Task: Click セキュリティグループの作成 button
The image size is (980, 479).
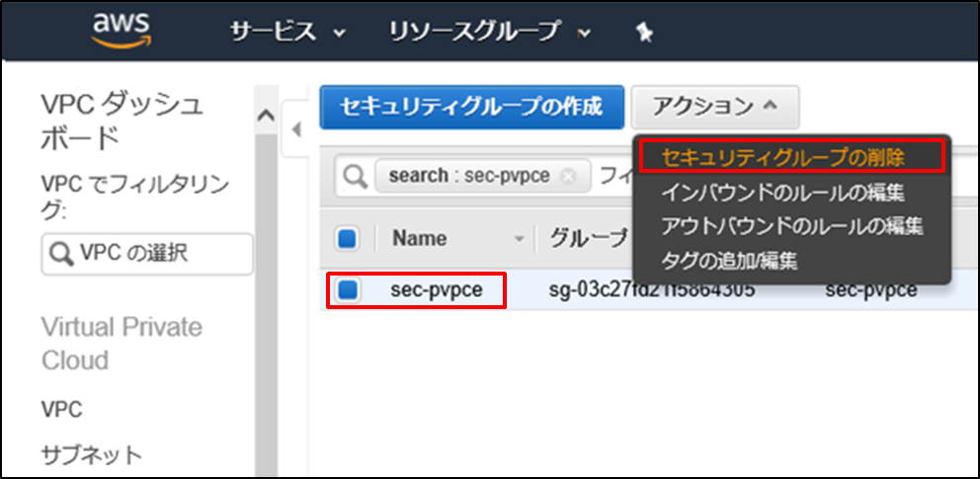Action: coord(471,107)
